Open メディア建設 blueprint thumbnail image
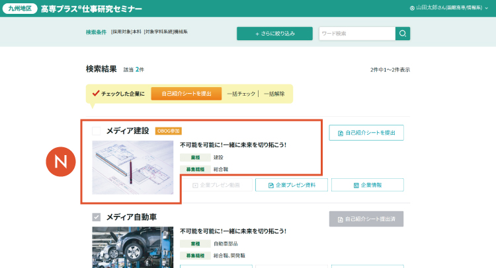The width and height of the screenshot is (496, 268). coord(132,167)
